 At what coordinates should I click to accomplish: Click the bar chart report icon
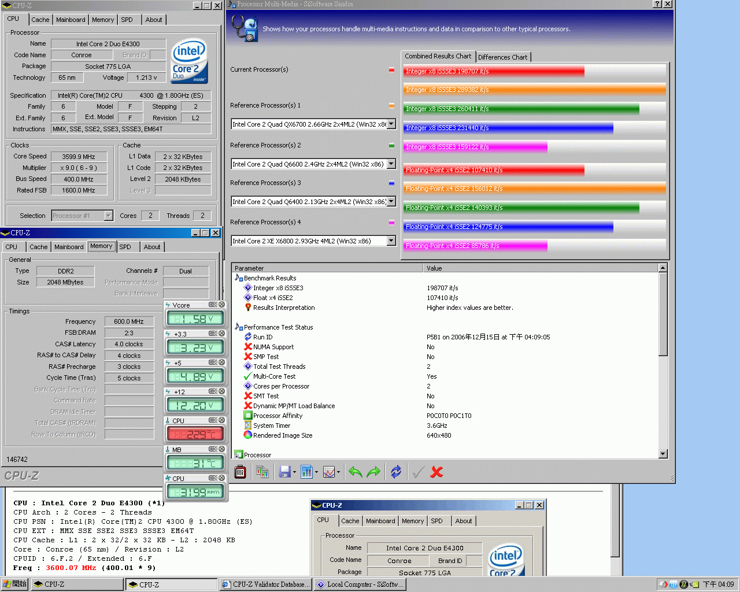pyautogui.click(x=306, y=472)
